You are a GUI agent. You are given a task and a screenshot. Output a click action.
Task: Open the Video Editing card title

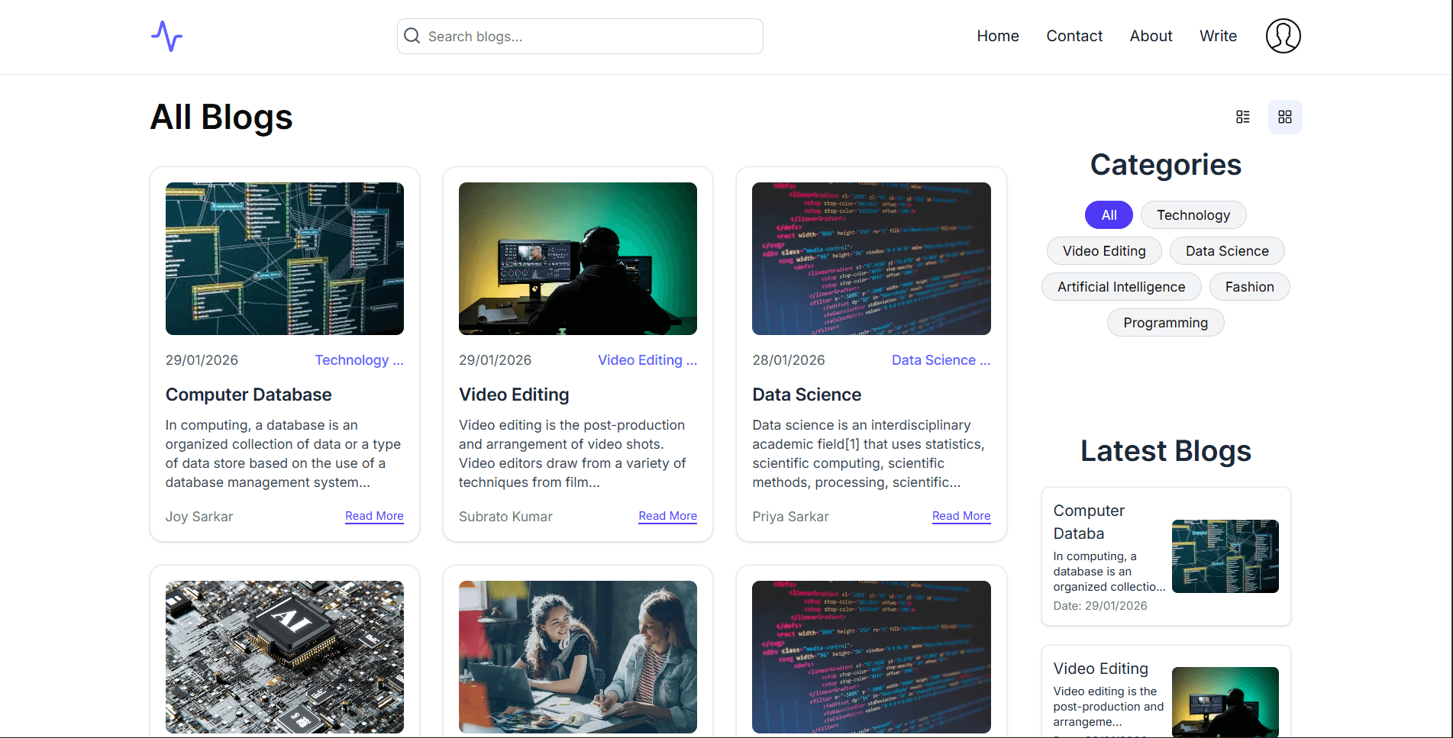[x=514, y=395]
